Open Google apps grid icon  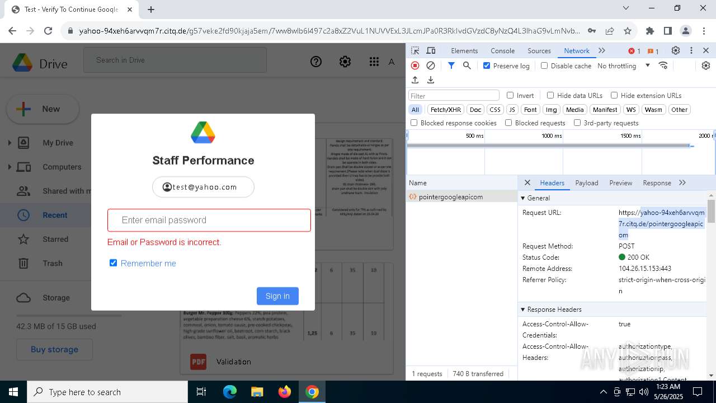(374, 62)
